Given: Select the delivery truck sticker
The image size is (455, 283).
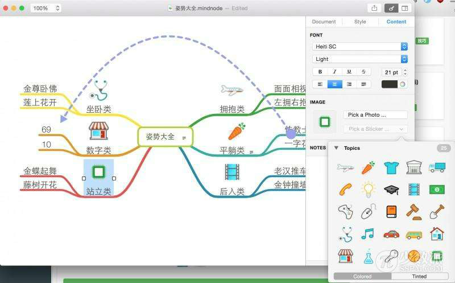Looking at the screenshot, I should 437,167.
